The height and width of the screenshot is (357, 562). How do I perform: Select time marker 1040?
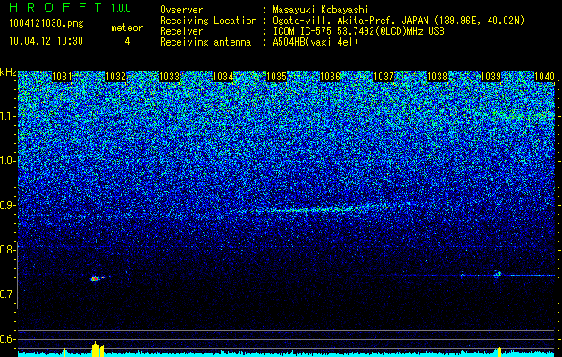tap(545, 77)
